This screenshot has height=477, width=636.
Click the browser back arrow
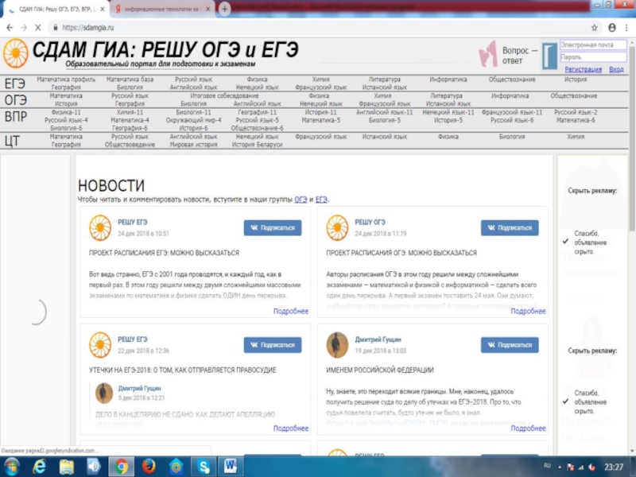10,28
